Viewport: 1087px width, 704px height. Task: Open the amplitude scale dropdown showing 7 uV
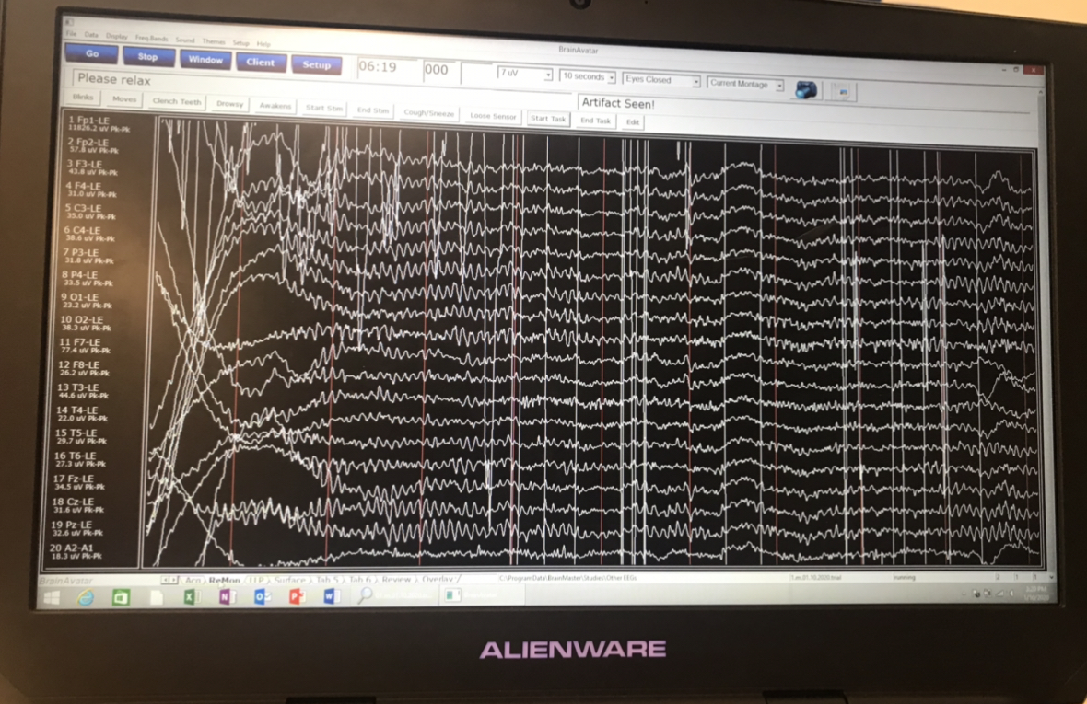(525, 74)
